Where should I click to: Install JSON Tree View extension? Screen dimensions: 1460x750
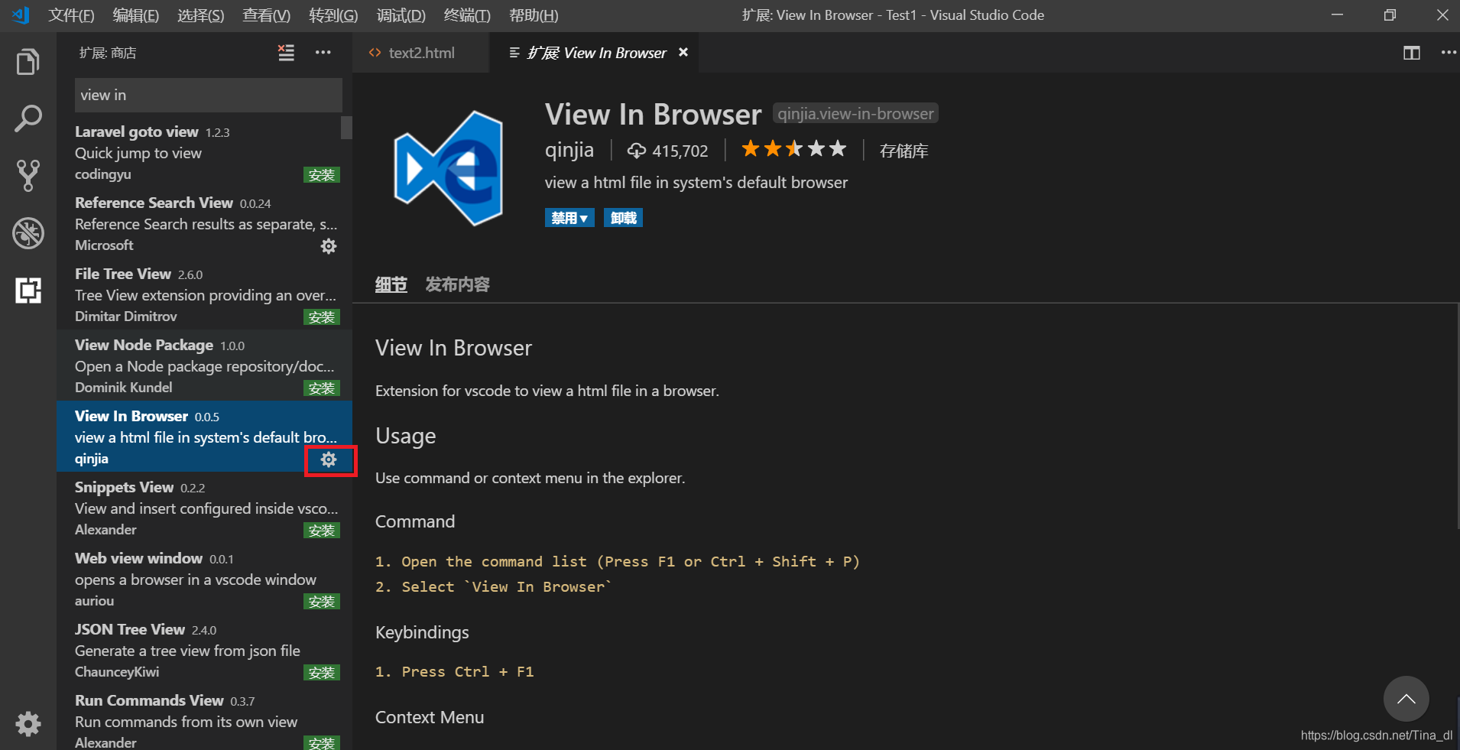coord(321,673)
